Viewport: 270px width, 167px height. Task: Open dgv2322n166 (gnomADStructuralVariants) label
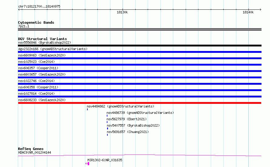53,49
